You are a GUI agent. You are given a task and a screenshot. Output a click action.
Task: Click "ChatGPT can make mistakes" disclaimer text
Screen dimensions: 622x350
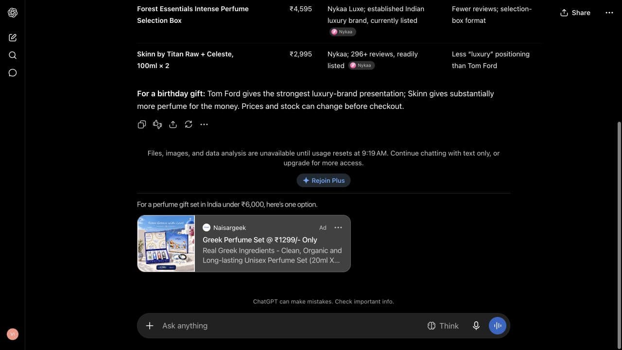click(x=324, y=301)
